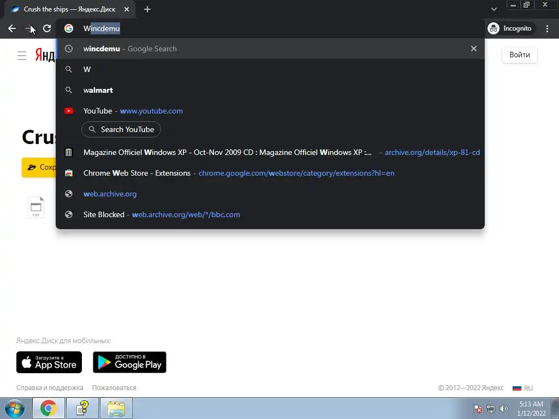This screenshot has width=559, height=419.
Task: Choose the wincdemu Google Search suggestion
Action: click(x=270, y=49)
